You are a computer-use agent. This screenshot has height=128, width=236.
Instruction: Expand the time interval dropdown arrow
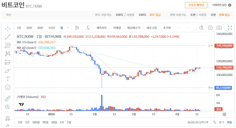pyautogui.click(x=68, y=28)
